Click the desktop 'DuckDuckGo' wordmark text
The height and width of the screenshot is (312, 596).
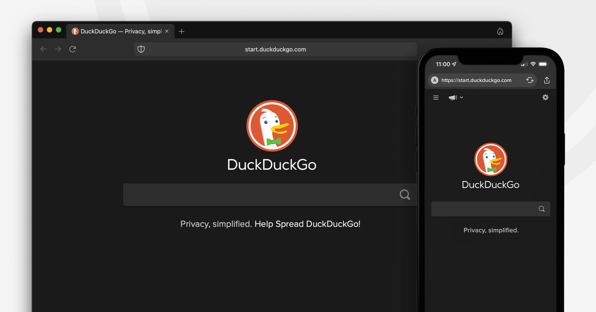pos(272,165)
